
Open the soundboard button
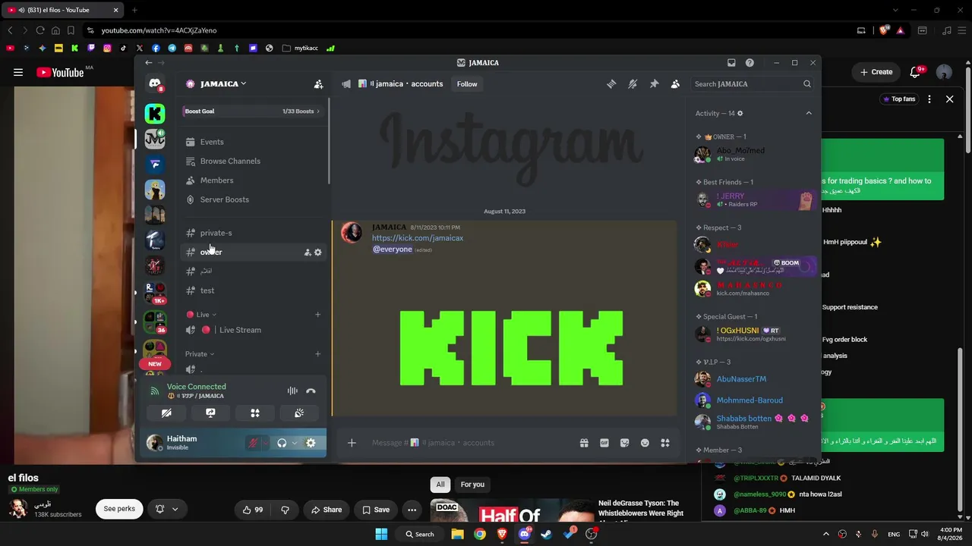(x=299, y=413)
